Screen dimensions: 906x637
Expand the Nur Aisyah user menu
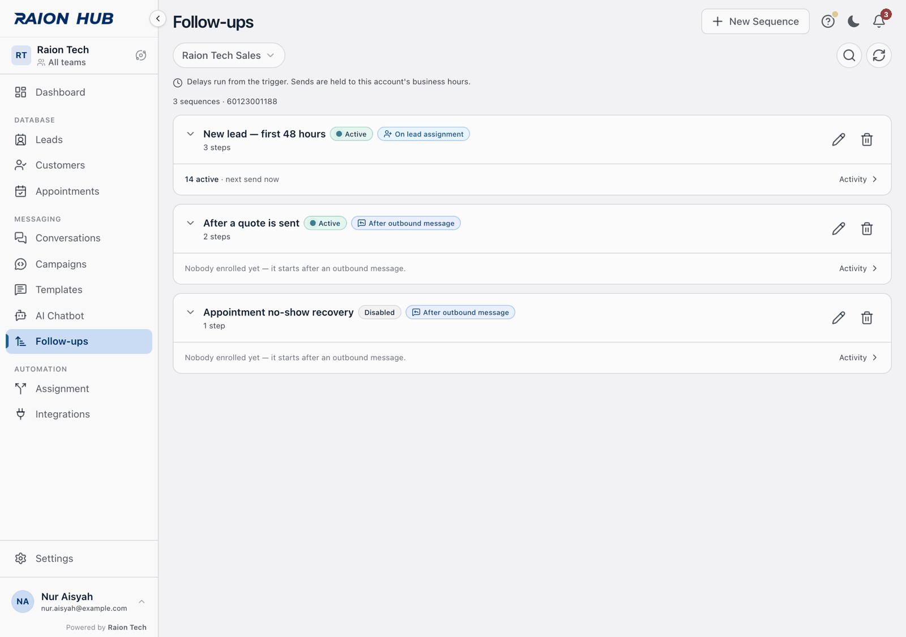pos(142,602)
